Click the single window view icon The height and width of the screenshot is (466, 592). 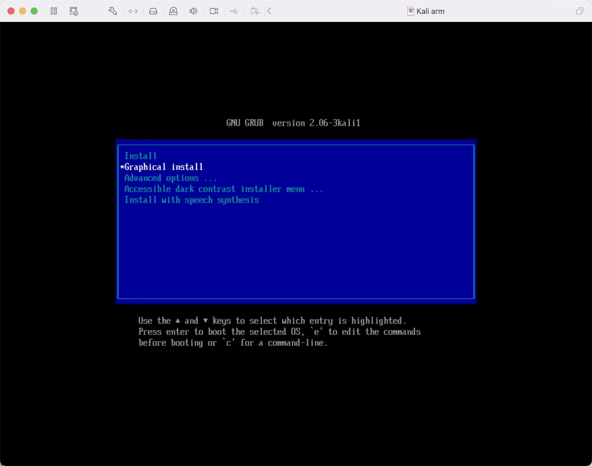(580, 11)
